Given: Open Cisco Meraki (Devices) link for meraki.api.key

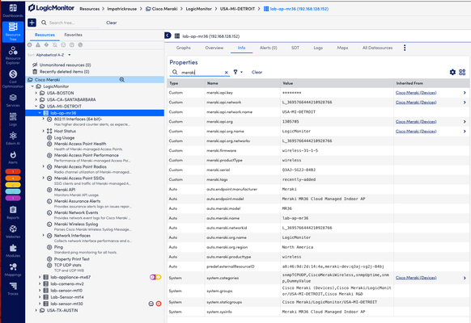Looking at the screenshot, I should coord(416,93).
